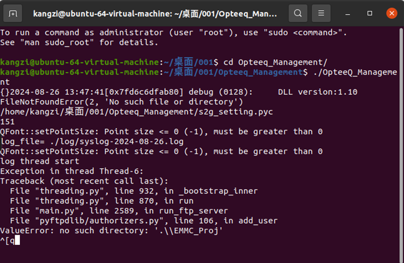Maximize the terminal window
The width and height of the screenshot is (404, 263).
pos(370,12)
